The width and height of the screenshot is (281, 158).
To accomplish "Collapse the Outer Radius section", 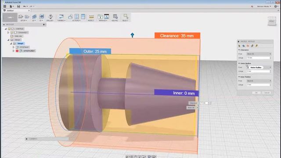I will pyautogui.click(x=239, y=63).
